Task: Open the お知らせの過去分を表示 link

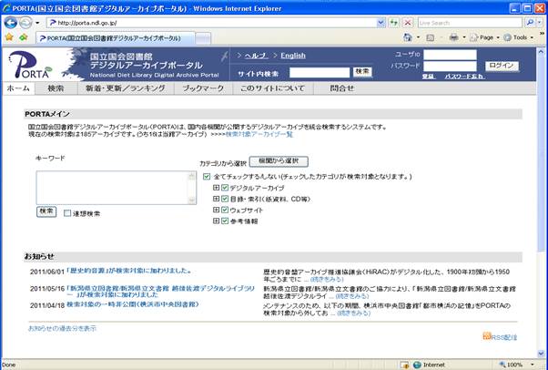Action: (x=62, y=328)
